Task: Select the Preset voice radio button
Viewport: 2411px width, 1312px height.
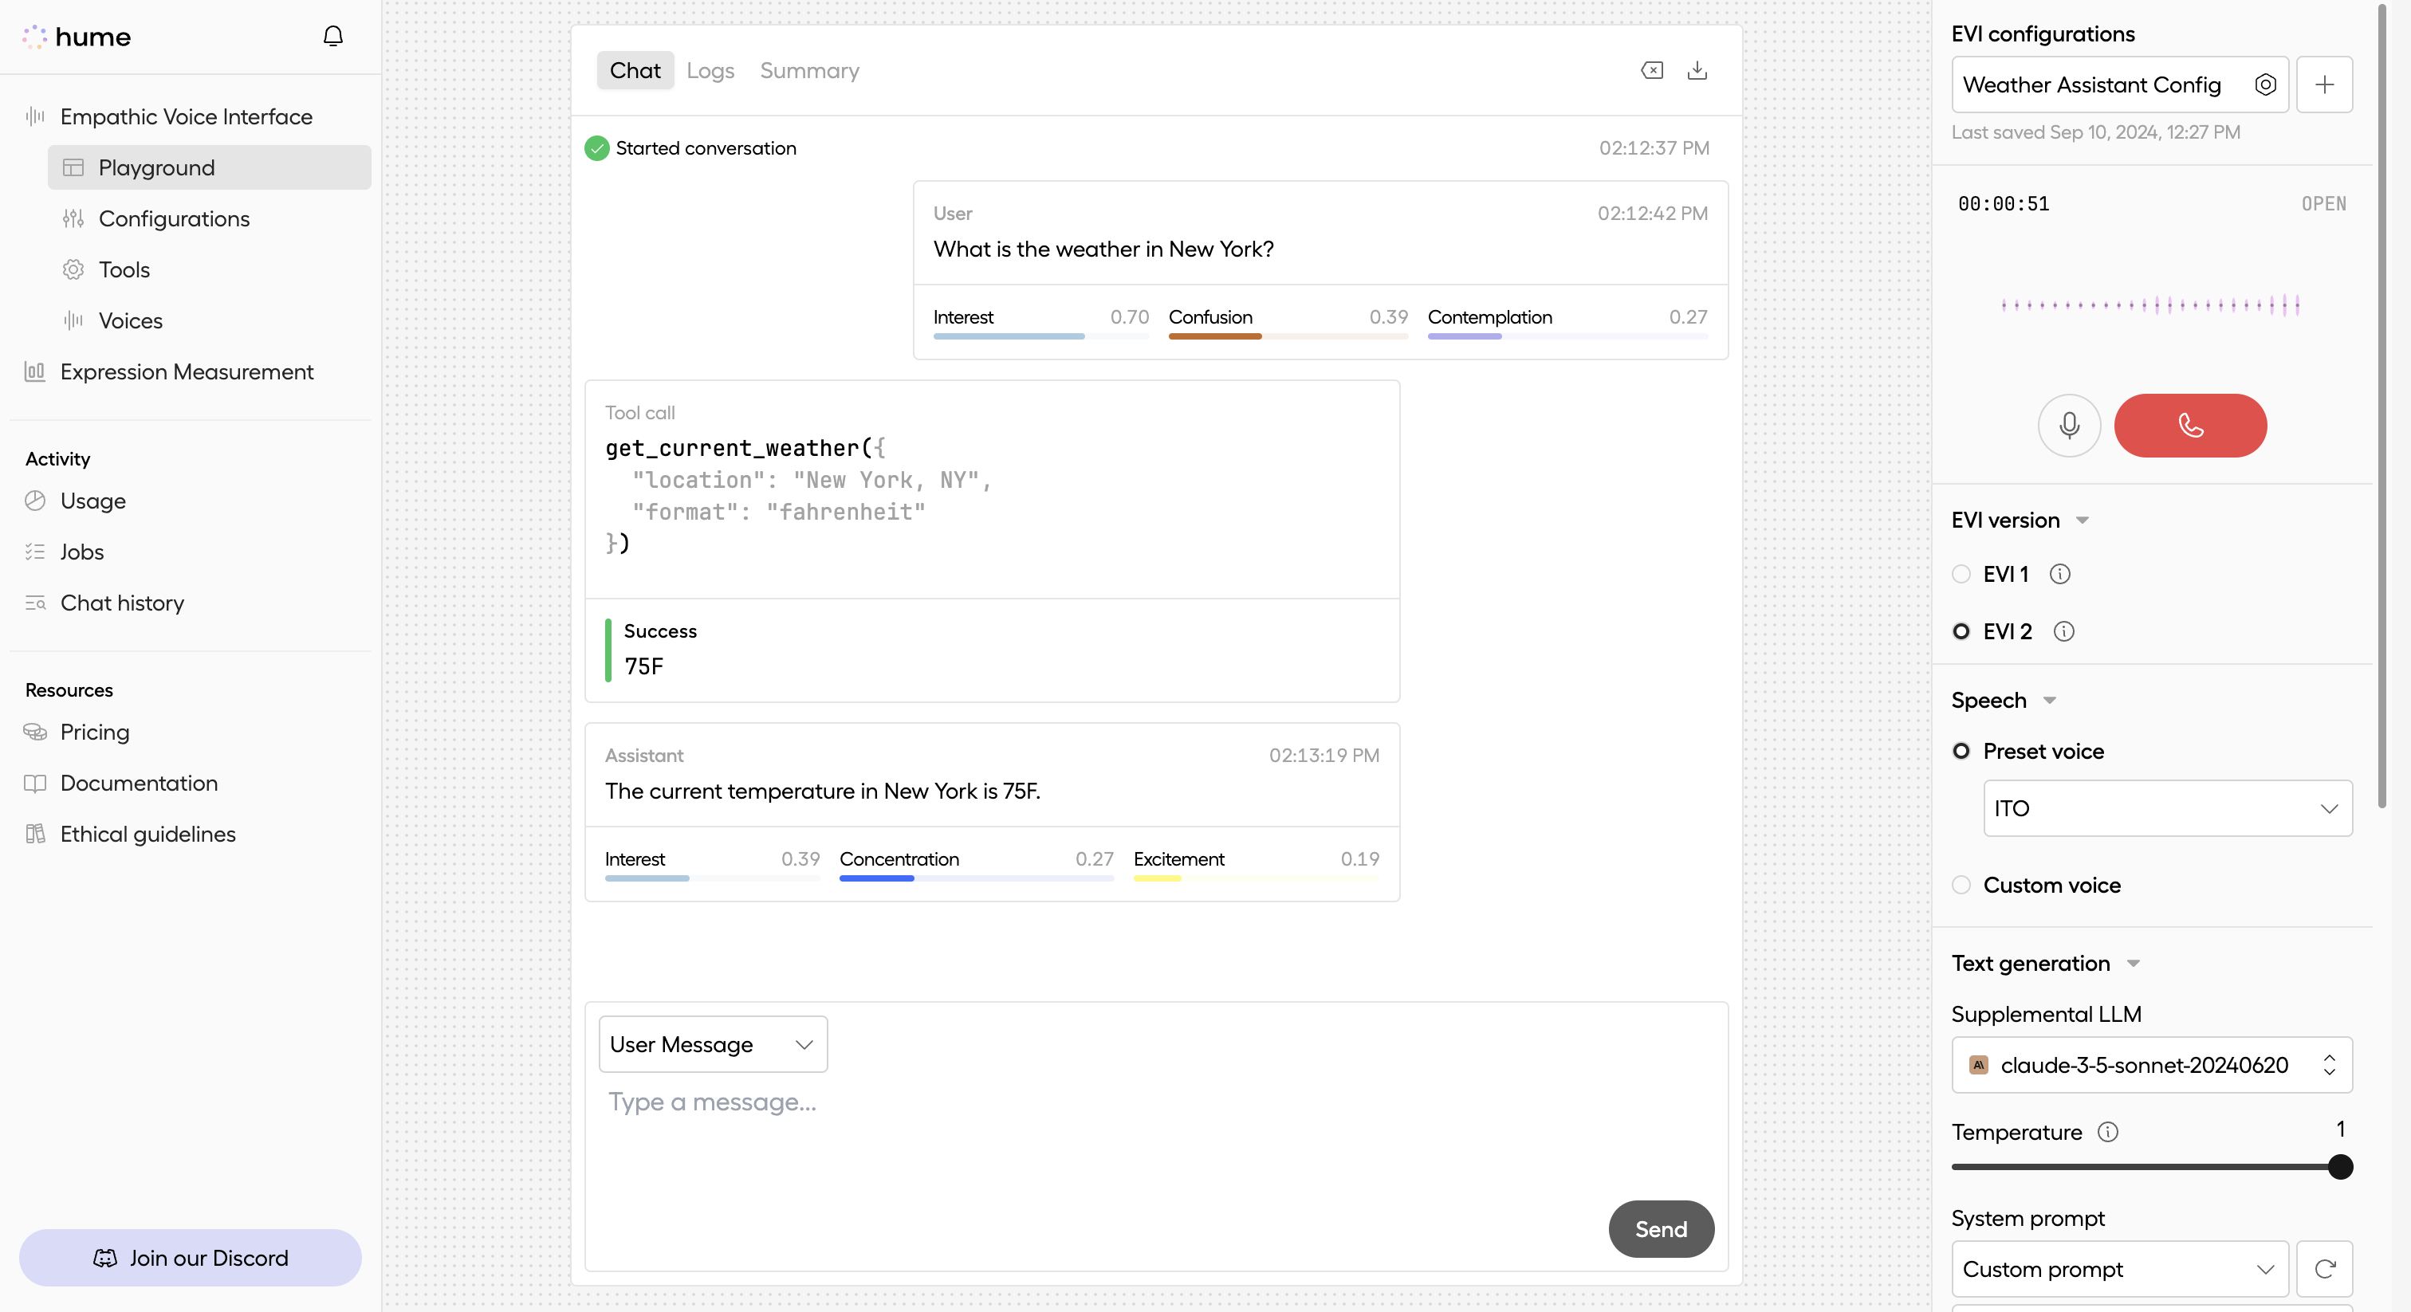Action: tap(1962, 752)
